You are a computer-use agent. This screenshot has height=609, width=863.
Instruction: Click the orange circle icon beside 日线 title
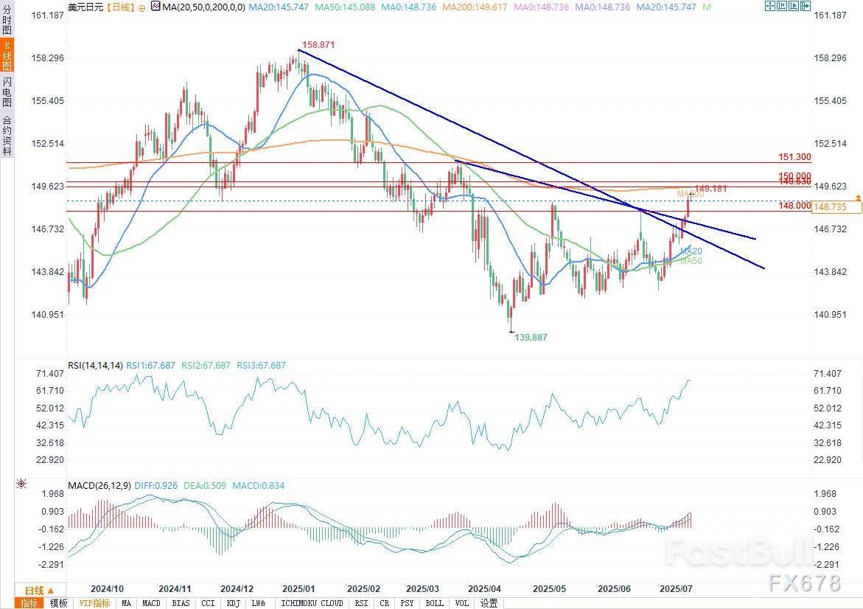141,7
